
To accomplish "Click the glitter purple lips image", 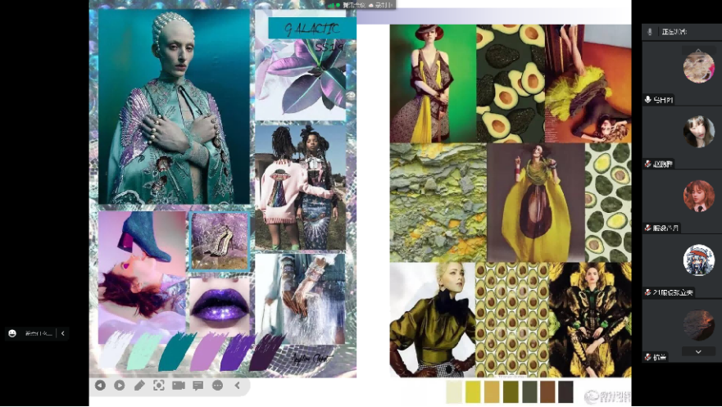I will [x=220, y=305].
